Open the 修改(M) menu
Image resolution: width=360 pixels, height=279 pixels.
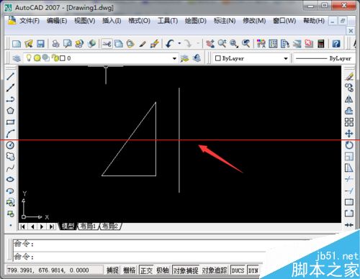254,21
